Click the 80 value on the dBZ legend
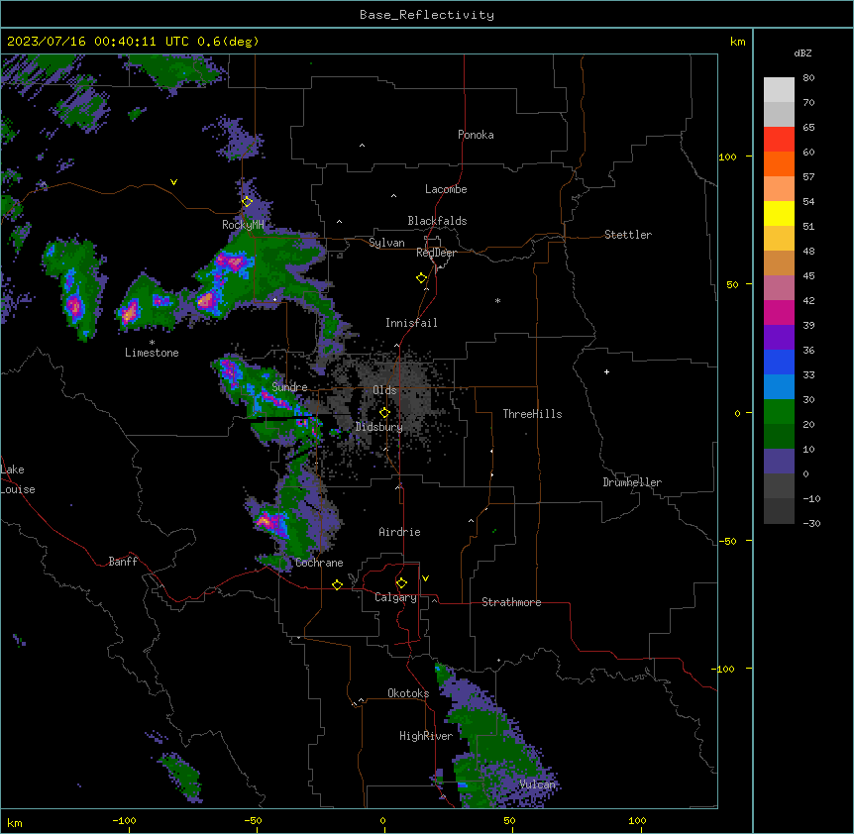Viewport: 854px width, 834px height. tap(808, 78)
